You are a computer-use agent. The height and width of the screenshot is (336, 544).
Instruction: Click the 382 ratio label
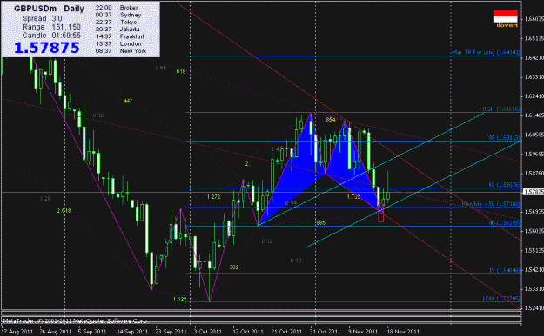point(234,267)
